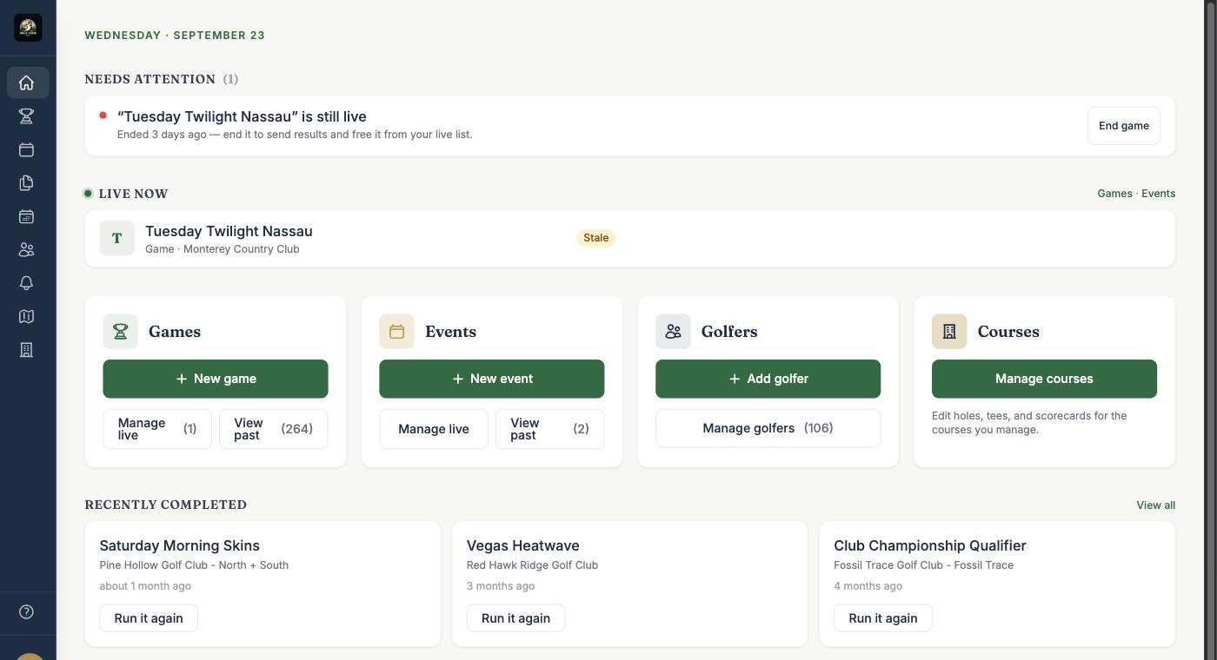Open the trophy Games icon in sidebar
The width and height of the screenshot is (1217, 660).
point(27,116)
